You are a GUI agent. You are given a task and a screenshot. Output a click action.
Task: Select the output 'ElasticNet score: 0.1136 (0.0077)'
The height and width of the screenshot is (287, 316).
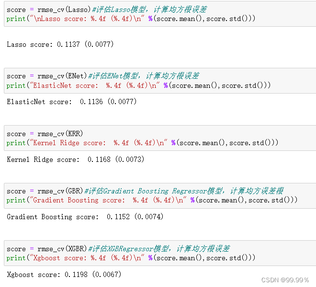(72, 102)
